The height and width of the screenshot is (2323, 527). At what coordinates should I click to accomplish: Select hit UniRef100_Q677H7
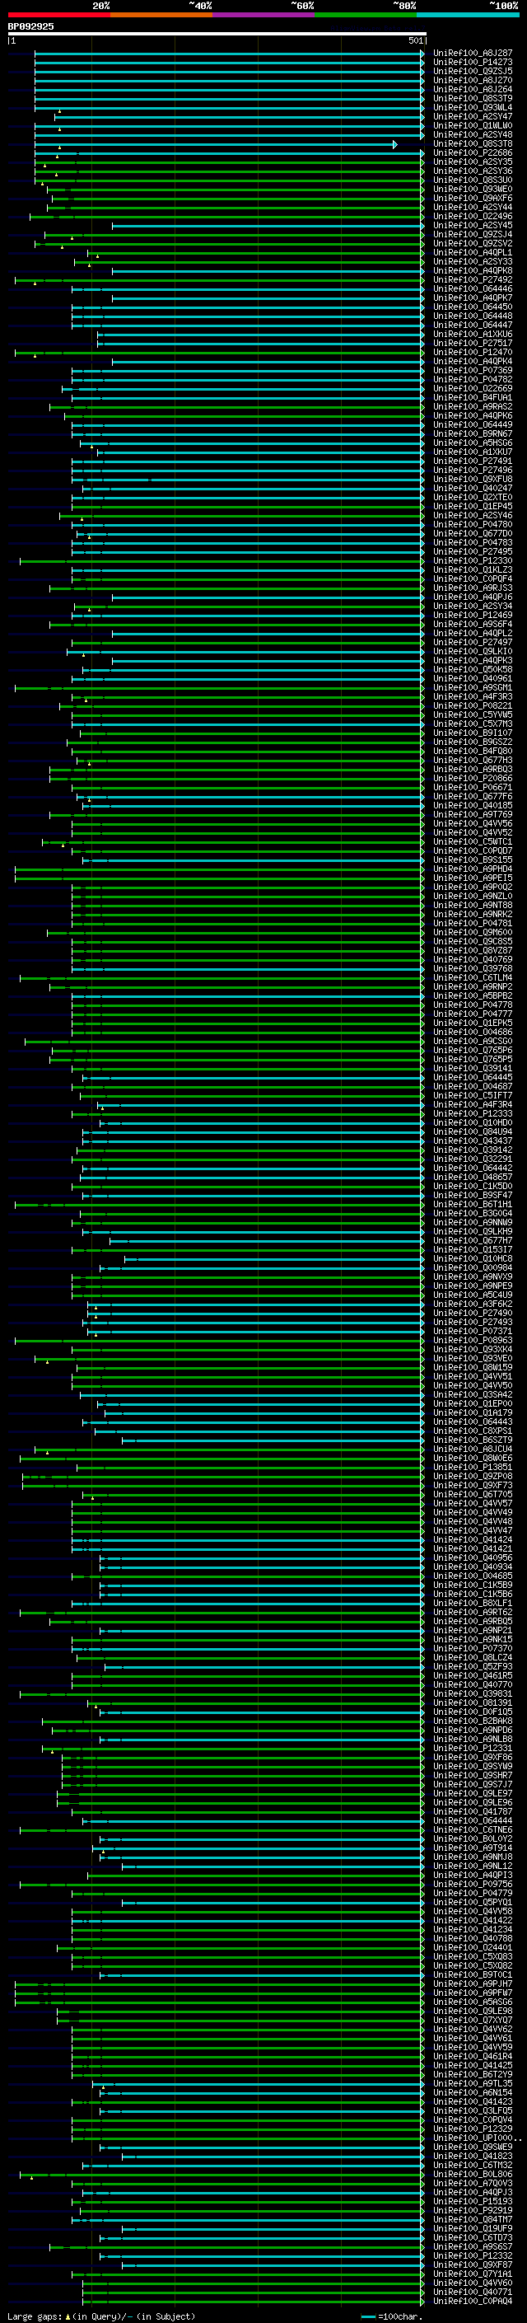click(473, 1241)
